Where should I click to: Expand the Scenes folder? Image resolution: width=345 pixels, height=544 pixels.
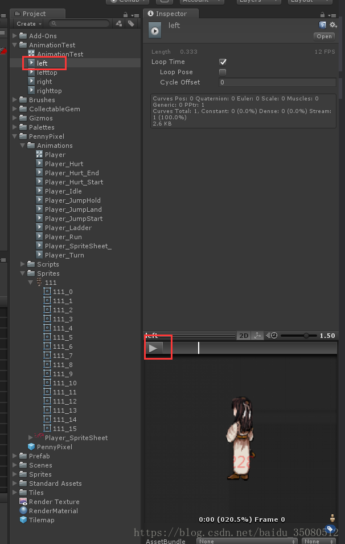click(x=15, y=465)
